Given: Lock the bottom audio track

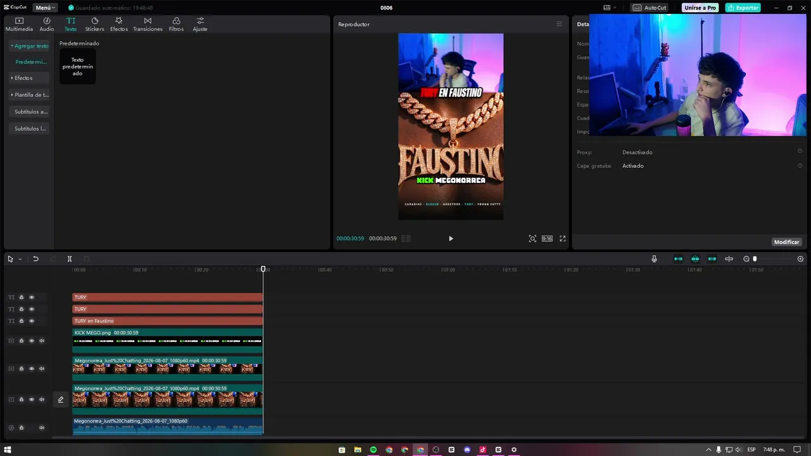Looking at the screenshot, I should (21, 427).
